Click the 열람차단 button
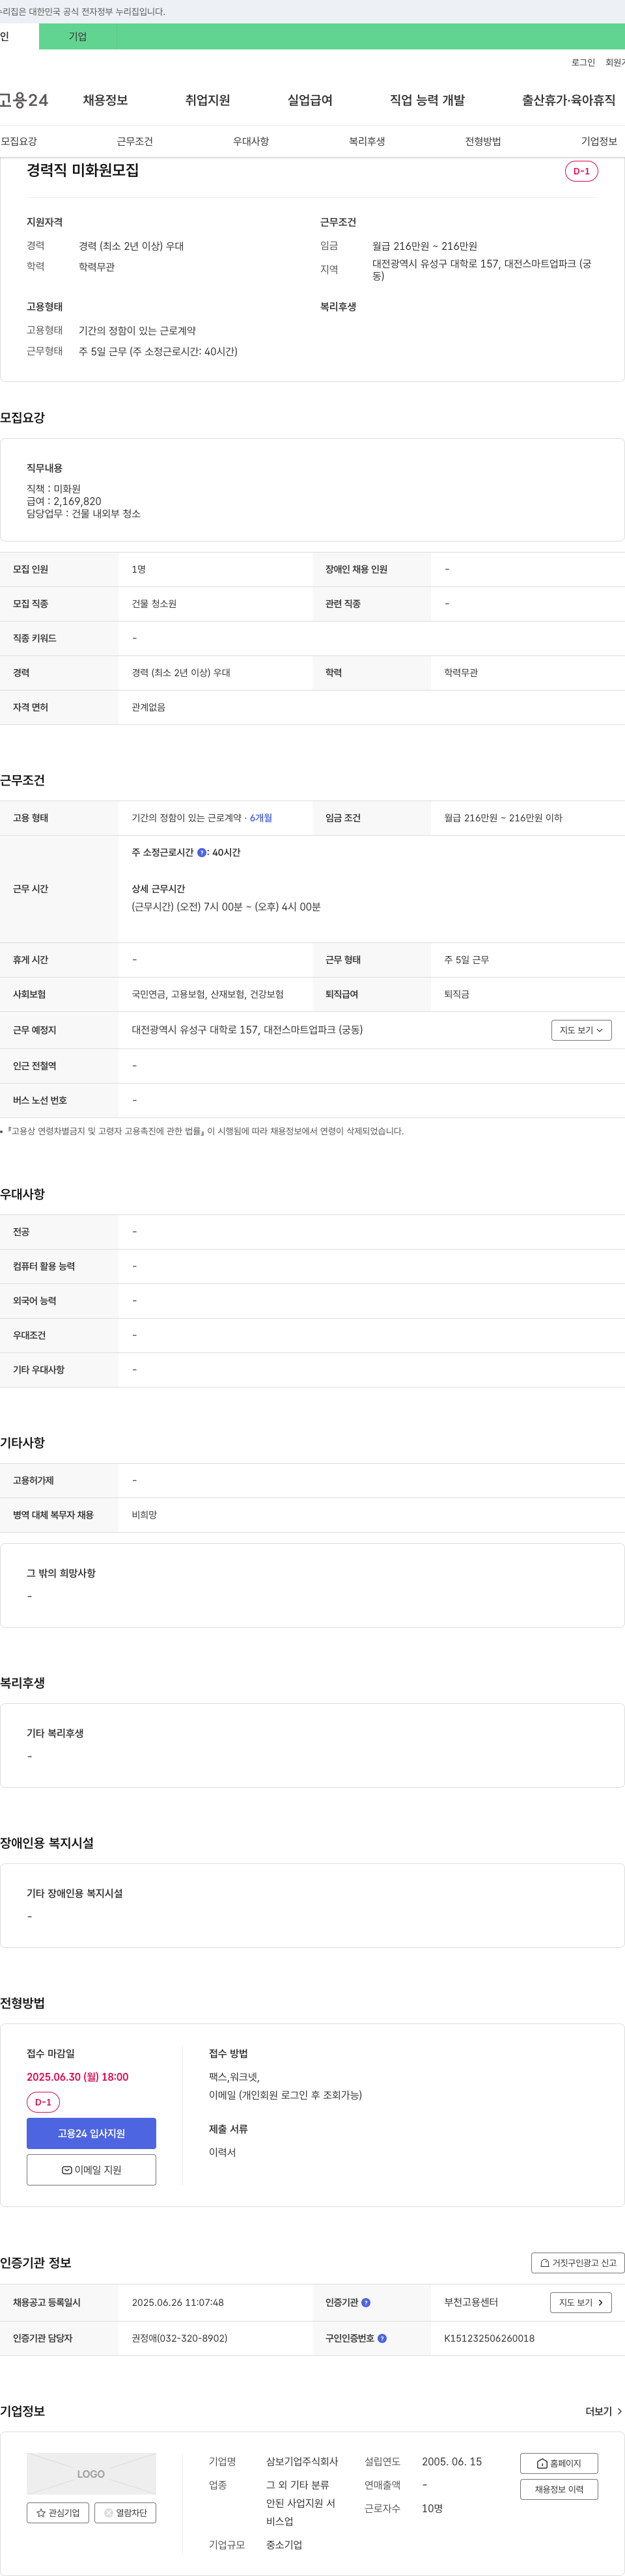Screen dimensions: 625x2576 pos(125,2512)
